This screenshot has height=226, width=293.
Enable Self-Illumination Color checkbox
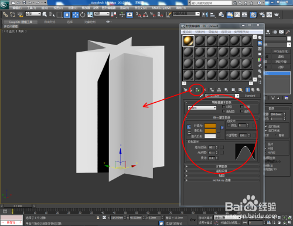click(x=229, y=125)
